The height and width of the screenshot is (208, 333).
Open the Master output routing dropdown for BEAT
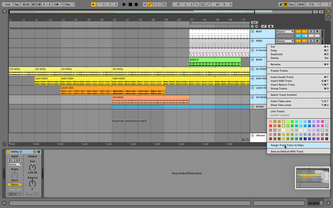point(285,32)
